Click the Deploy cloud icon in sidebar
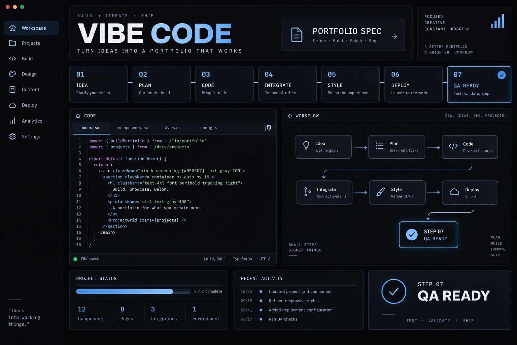This screenshot has height=345, width=517. pyautogui.click(x=12, y=105)
